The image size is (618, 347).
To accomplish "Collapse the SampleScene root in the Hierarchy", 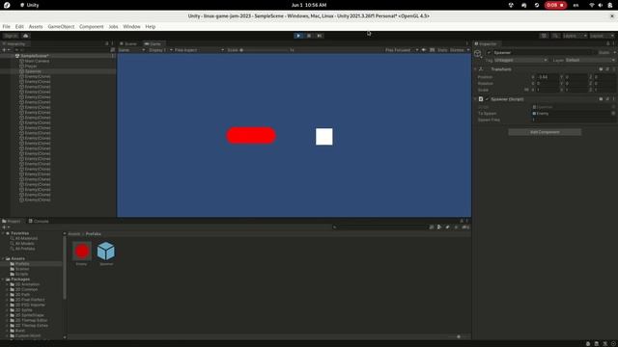I will point(13,56).
